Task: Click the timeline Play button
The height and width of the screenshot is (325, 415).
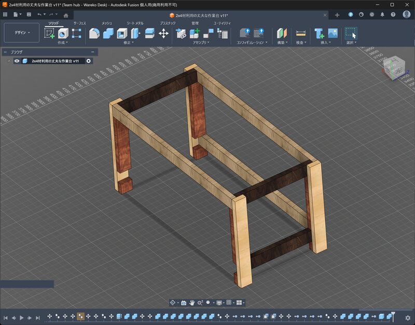Action: click(22, 317)
